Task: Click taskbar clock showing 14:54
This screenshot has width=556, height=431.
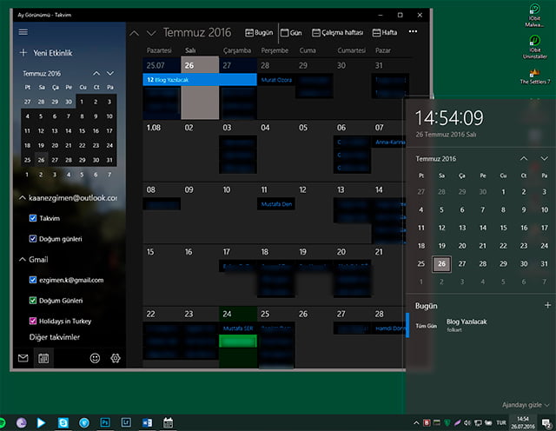Action: pos(523,422)
